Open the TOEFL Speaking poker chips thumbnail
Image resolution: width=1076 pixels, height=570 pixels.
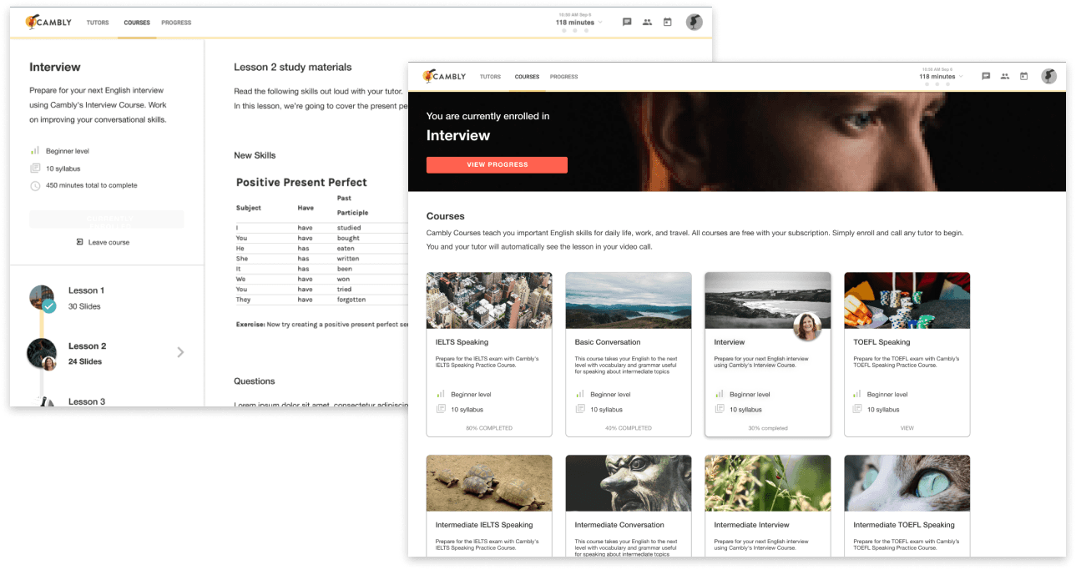[907, 300]
